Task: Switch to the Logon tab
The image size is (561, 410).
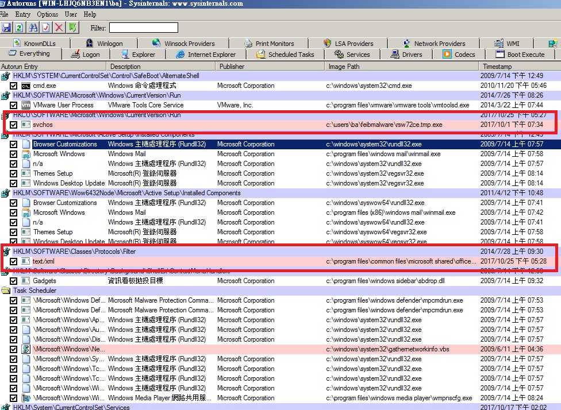Action: click(86, 55)
